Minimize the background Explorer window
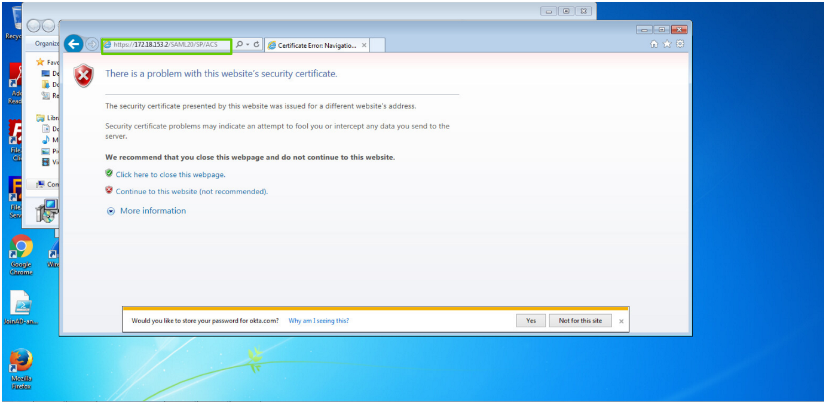826x402 pixels. pos(549,11)
